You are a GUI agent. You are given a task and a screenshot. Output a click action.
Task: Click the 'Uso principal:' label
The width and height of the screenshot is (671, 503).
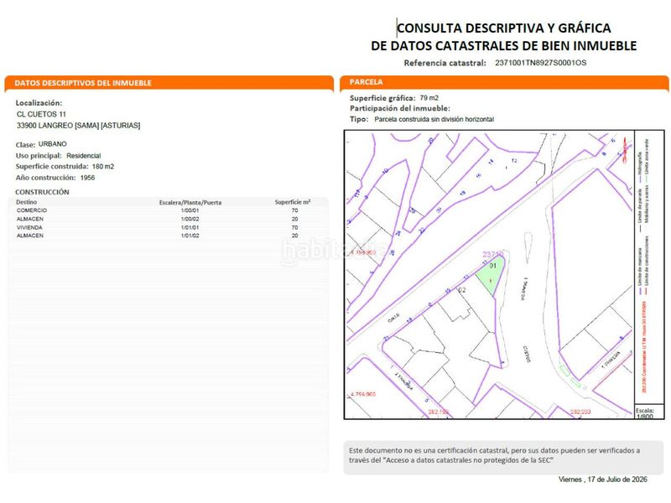tap(39, 156)
